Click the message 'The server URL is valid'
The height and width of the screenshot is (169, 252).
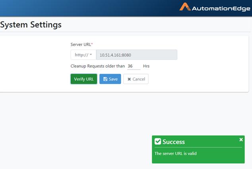coord(176,153)
